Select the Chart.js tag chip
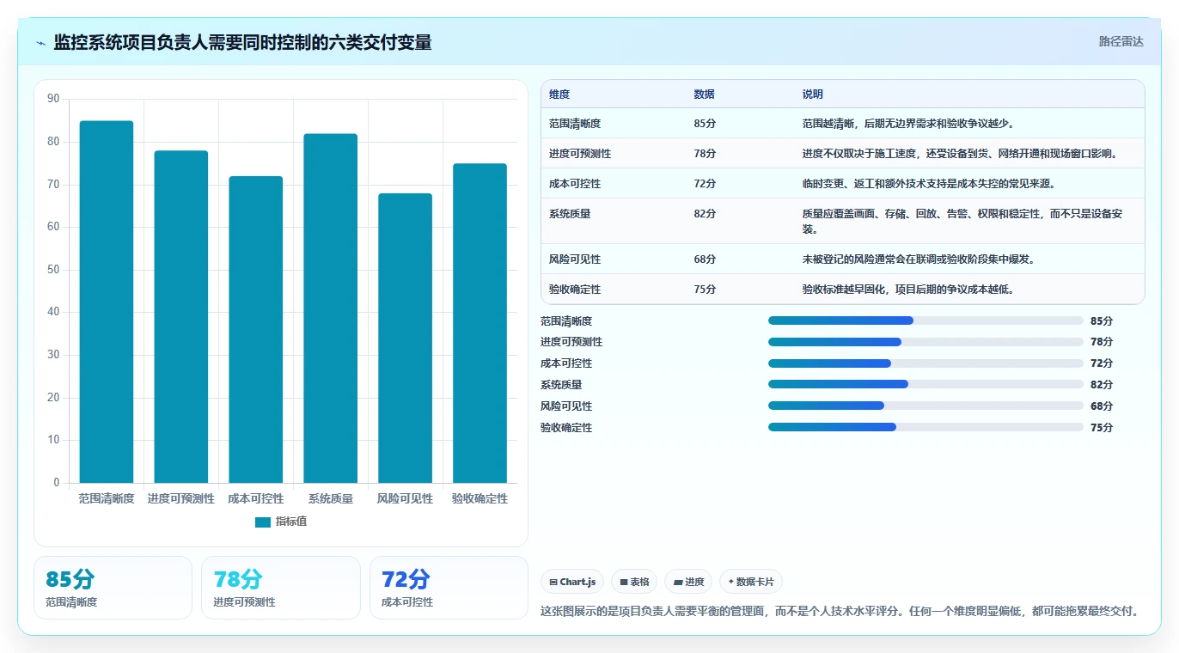Viewport: 1179px width, 653px height. point(572,582)
